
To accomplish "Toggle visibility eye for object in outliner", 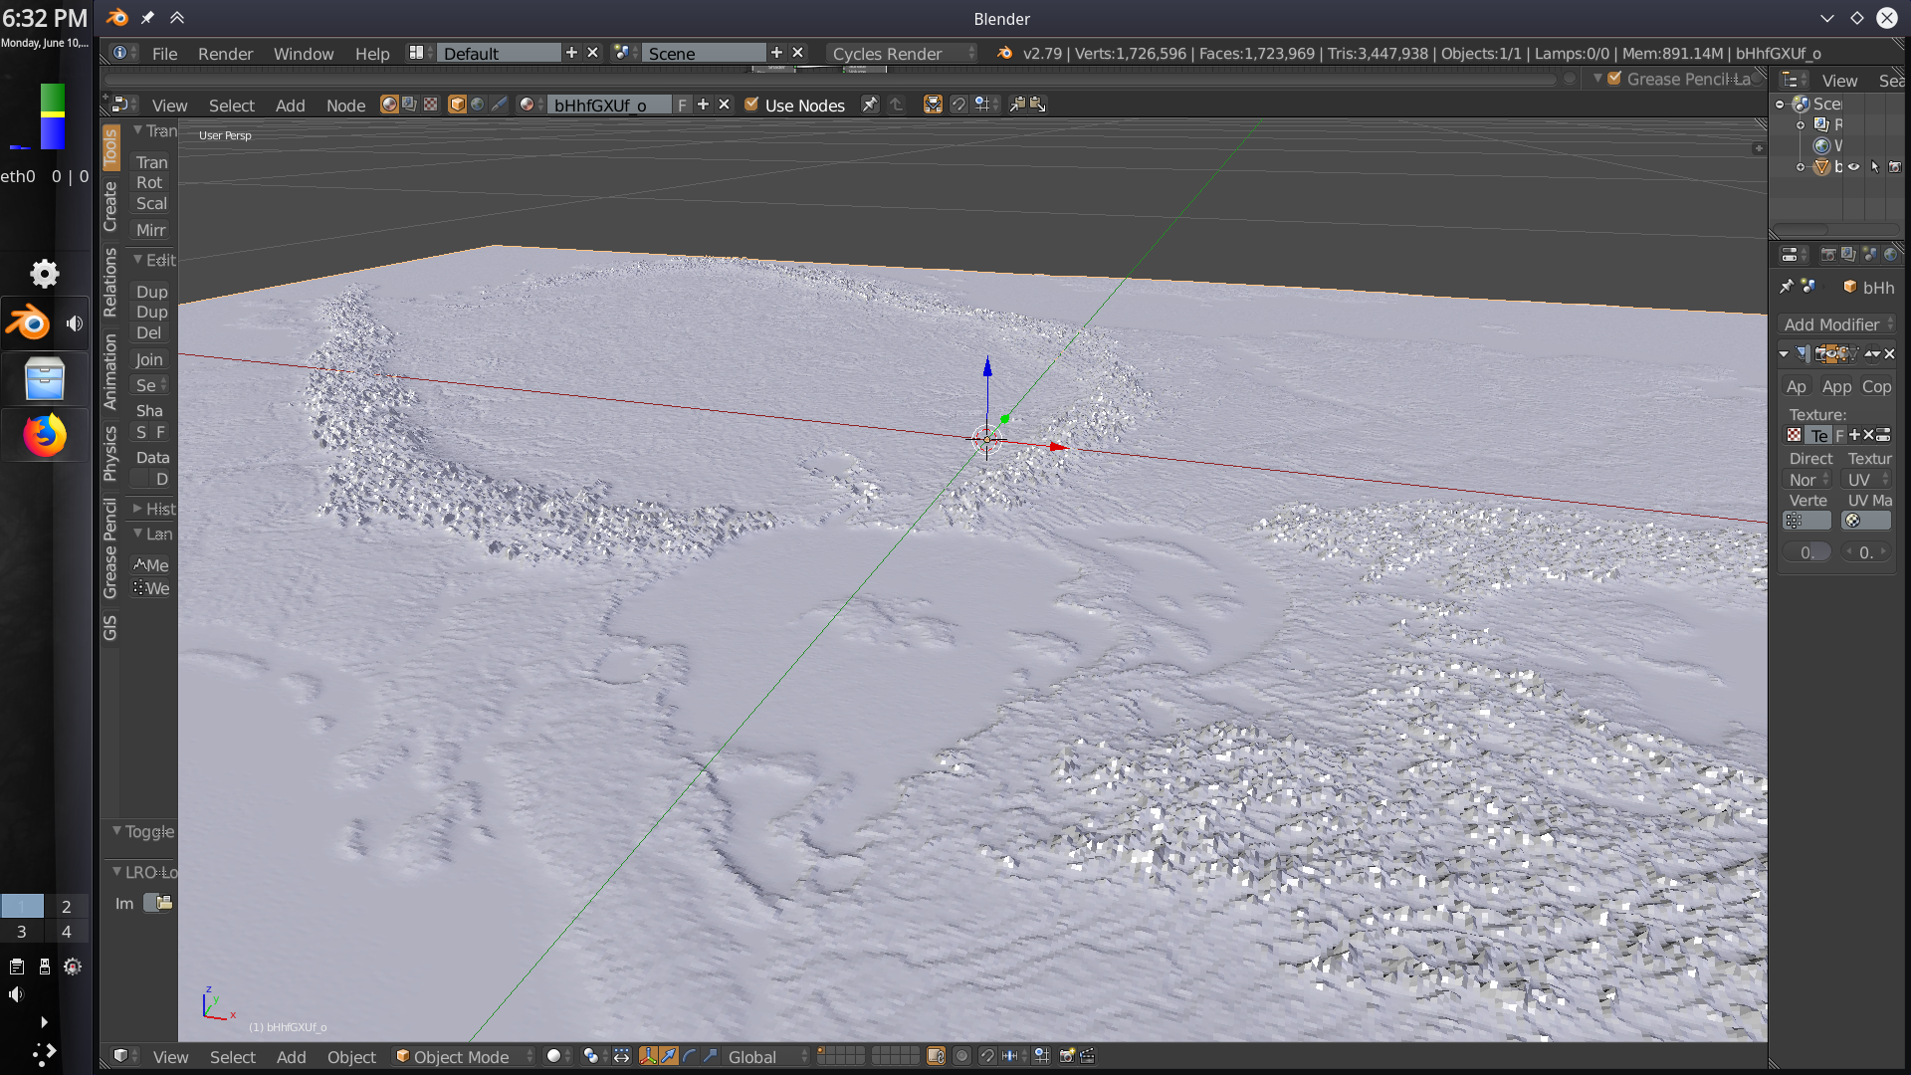I will pos(1853,167).
